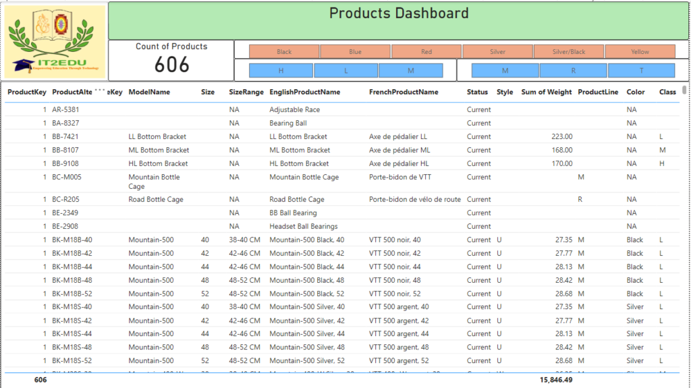Viewport: 691px width, 388px height.
Task: Select the Silver/Black slicer button
Action: pos(569,52)
